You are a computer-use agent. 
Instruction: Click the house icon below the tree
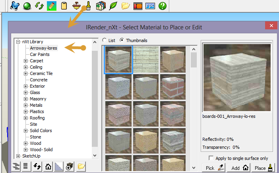(x=48, y=167)
